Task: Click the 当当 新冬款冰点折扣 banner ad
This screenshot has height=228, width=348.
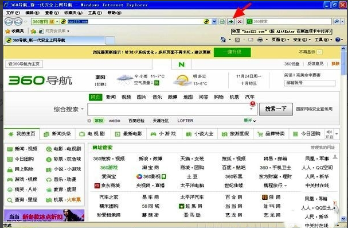Action: point(44,215)
